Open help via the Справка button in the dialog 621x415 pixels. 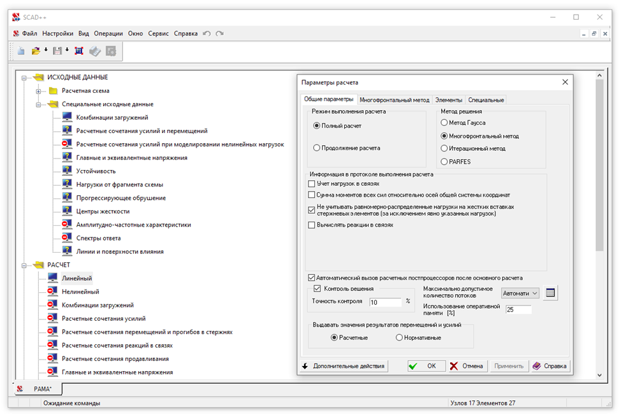(550, 366)
